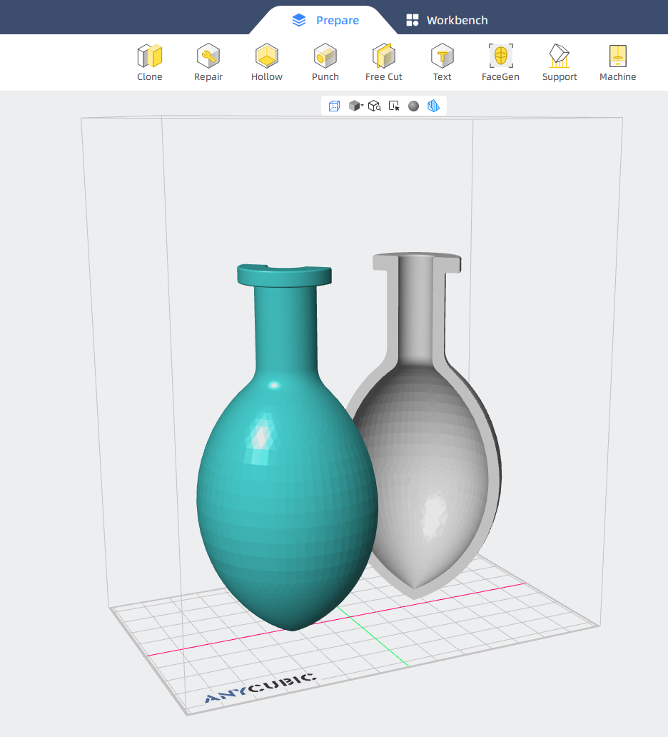Image resolution: width=668 pixels, height=737 pixels.
Task: Toggle the gray sphere shading mode
Action: 413,106
